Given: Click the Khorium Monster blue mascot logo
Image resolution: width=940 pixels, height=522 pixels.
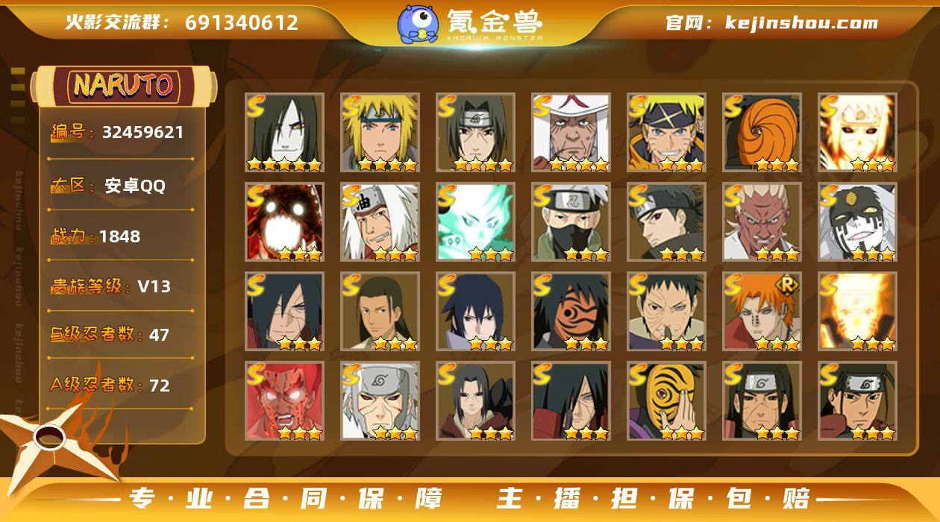Looking at the screenshot, I should click(417, 24).
